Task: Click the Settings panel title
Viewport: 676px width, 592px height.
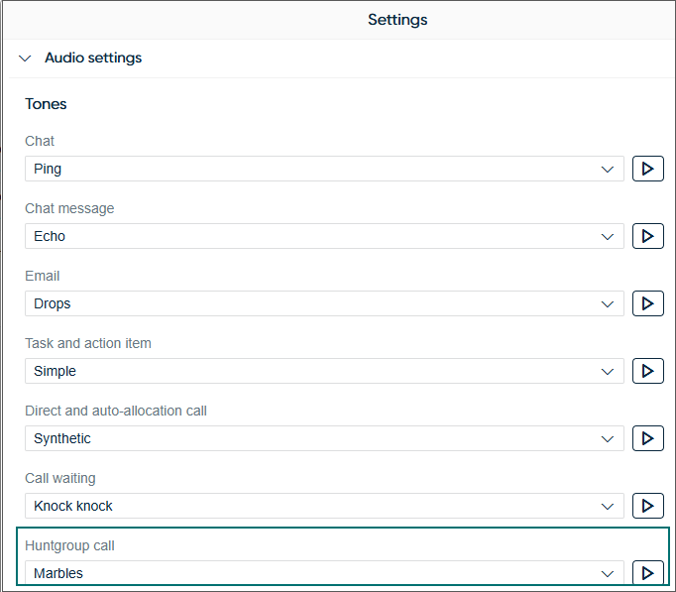Action: [x=397, y=20]
